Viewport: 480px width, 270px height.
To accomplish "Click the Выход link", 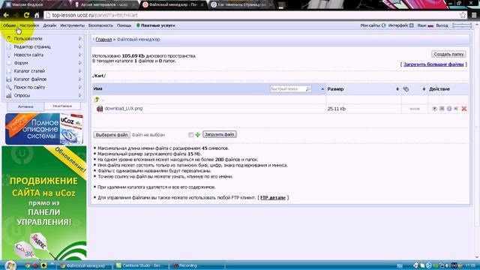I will tap(442, 25).
